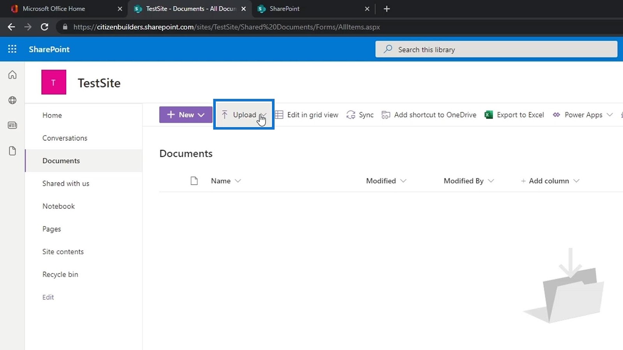This screenshot has width=623, height=350.
Task: Open the Upload dropdown menu
Action: click(244, 115)
